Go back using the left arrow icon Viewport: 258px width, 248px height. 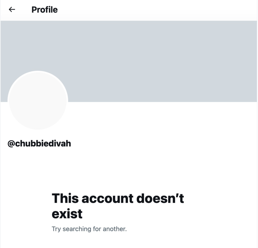pos(12,10)
